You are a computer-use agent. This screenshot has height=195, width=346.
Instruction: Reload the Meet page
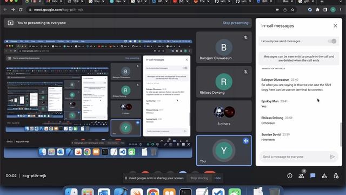coord(21,10)
